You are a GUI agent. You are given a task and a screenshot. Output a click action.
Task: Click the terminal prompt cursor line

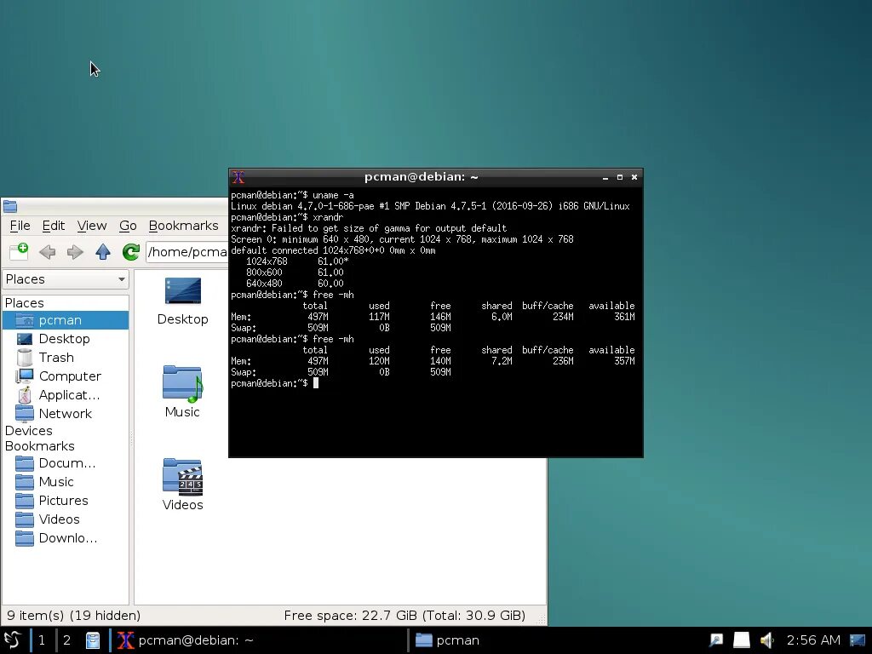[275, 383]
